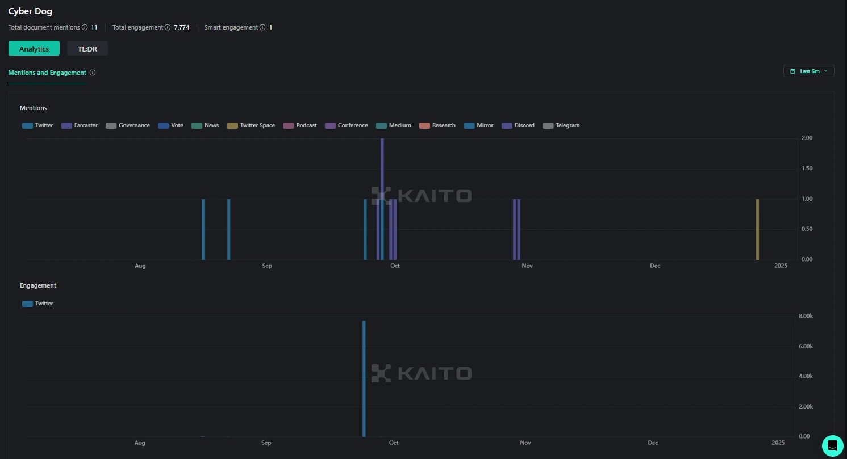Open the Analytics tab
The height and width of the screenshot is (459, 847).
(34, 49)
